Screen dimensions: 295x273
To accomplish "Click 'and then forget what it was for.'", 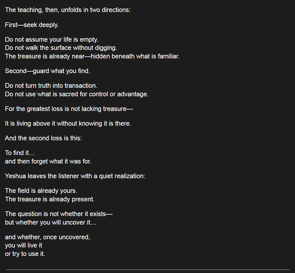I will click(48, 161).
